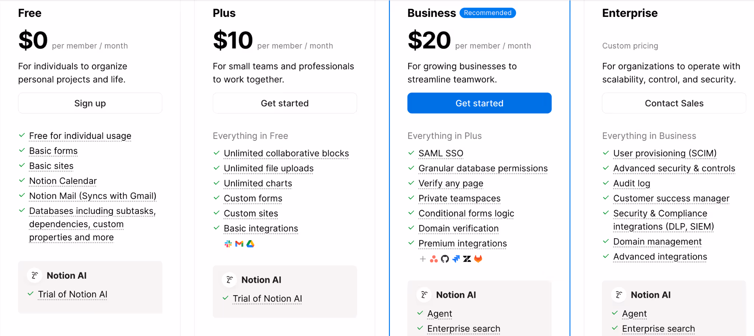Click the Google Drive integration icon
754x336 pixels.
point(250,244)
